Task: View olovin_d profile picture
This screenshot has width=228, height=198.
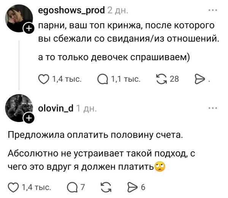Action: coord(18,108)
